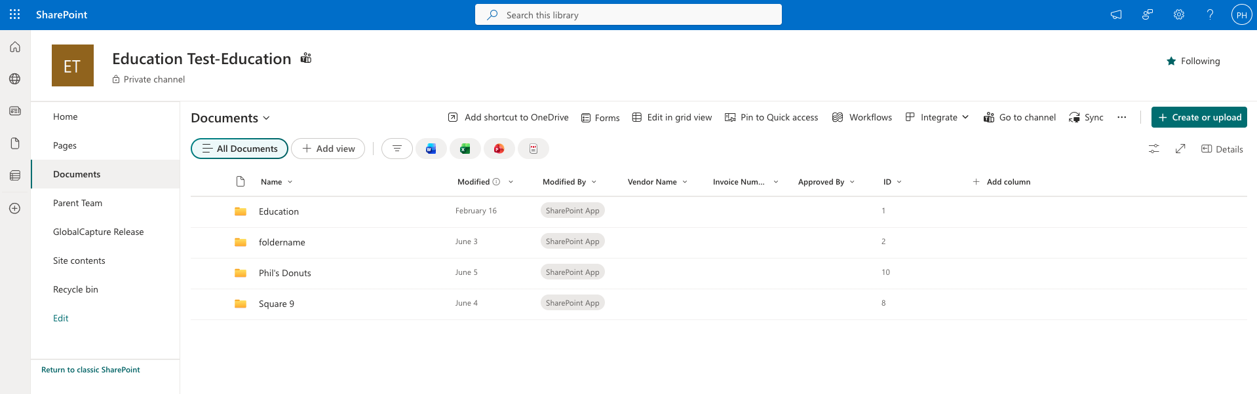The width and height of the screenshot is (1257, 394).
Task: Open GlobalCapture Release nav item
Action: (x=106, y=232)
